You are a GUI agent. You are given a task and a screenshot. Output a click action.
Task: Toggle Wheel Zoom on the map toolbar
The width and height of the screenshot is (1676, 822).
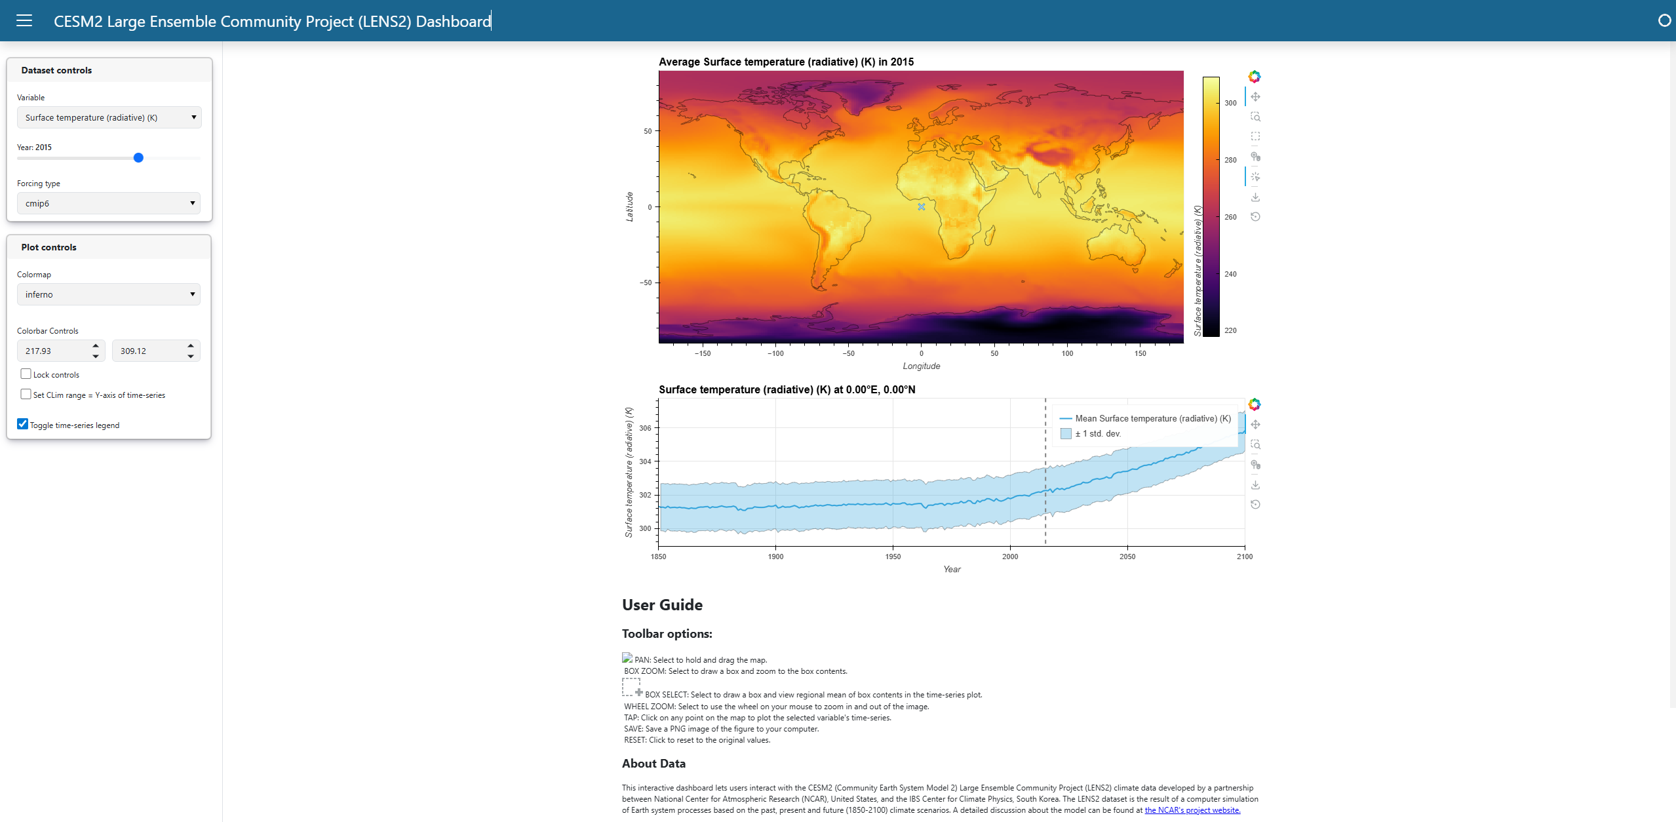tap(1255, 157)
